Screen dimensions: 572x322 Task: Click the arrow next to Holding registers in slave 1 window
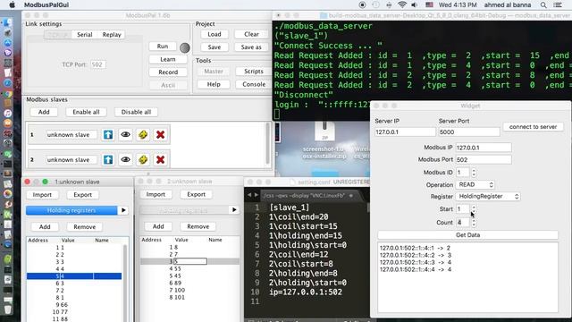coord(123,210)
